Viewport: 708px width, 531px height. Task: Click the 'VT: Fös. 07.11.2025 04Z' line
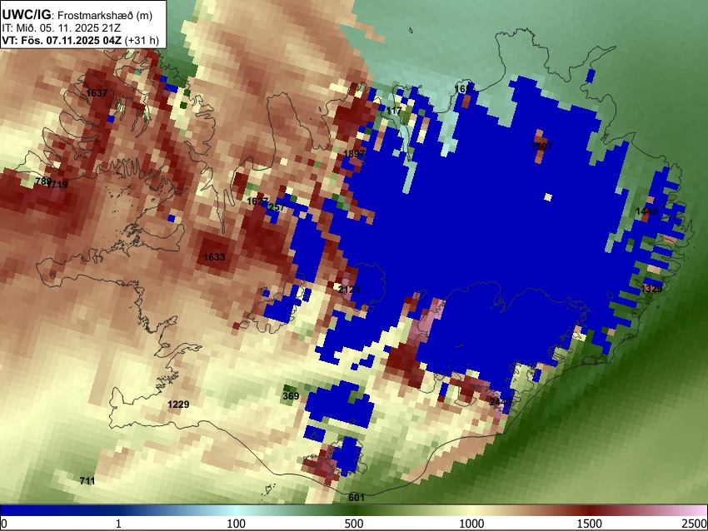(62, 40)
